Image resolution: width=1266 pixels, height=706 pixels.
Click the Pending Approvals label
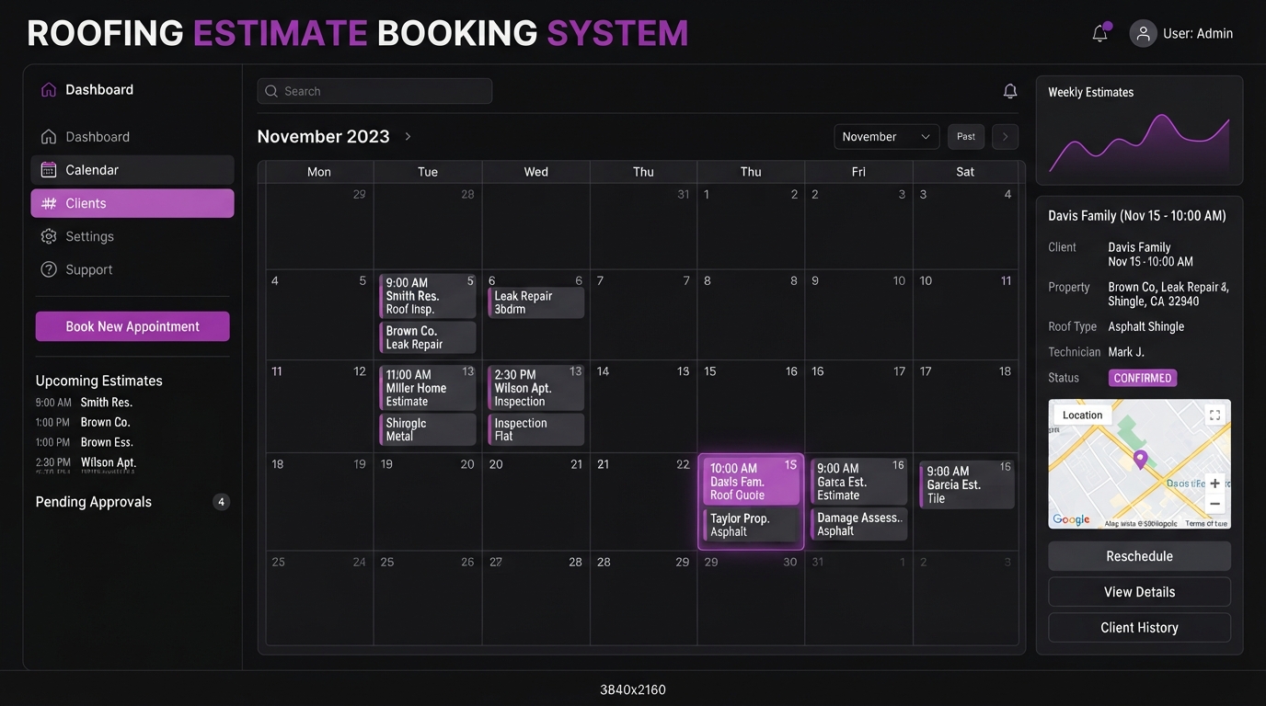pos(94,502)
